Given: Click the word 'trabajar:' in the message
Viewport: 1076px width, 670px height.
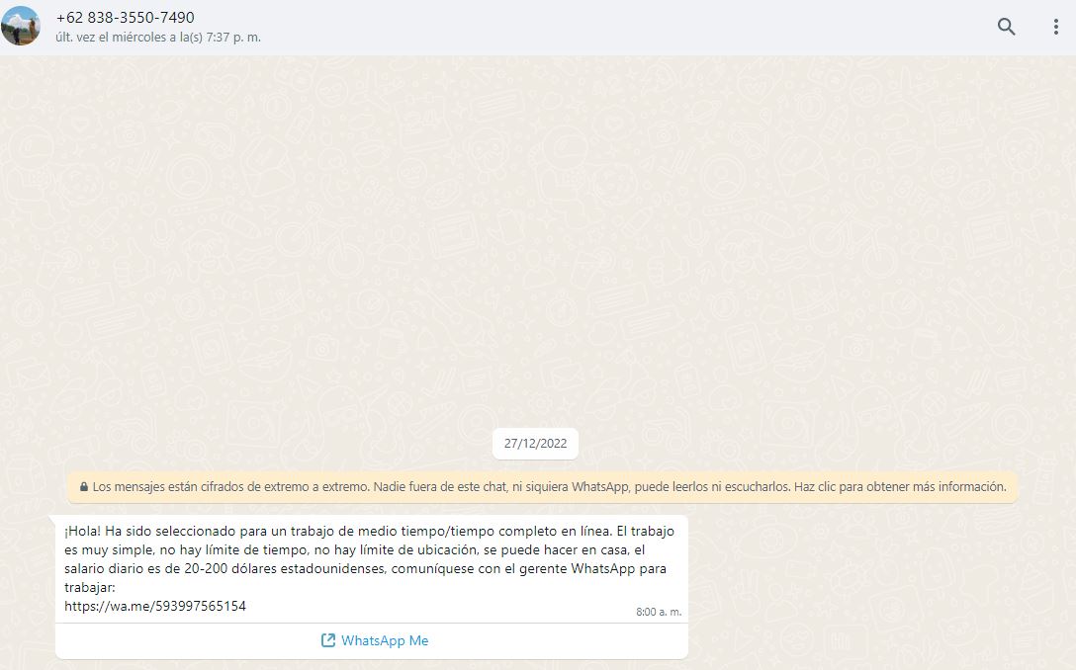Looking at the screenshot, I should [91, 588].
